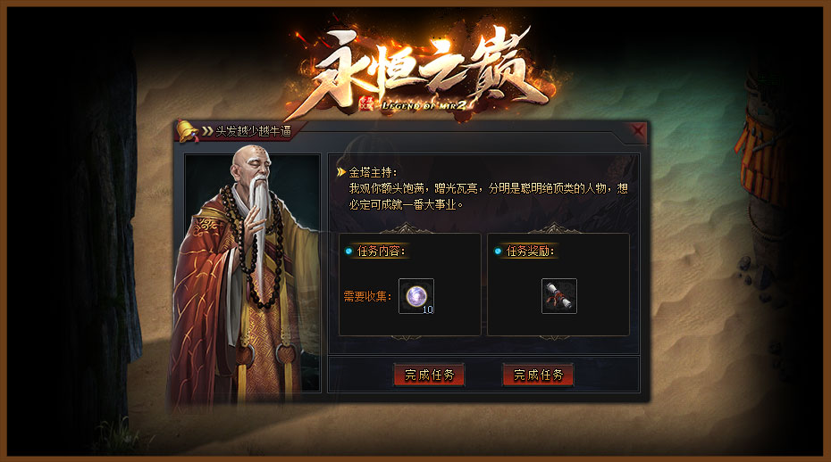Click the Legend of Mir 2 subtitle text

[x=423, y=105]
